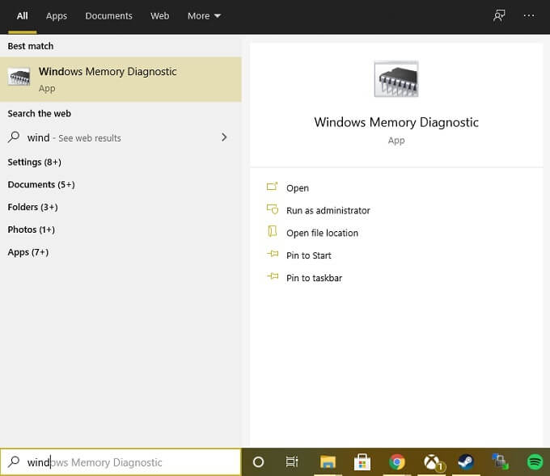
Task: Click the Task View icon
Action: coord(292,462)
